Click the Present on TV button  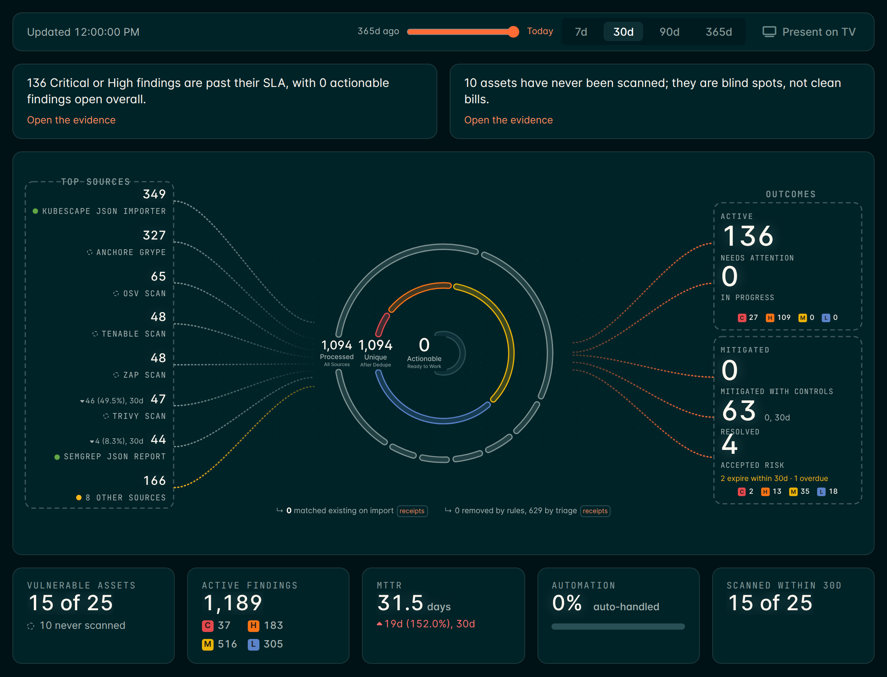(x=809, y=32)
